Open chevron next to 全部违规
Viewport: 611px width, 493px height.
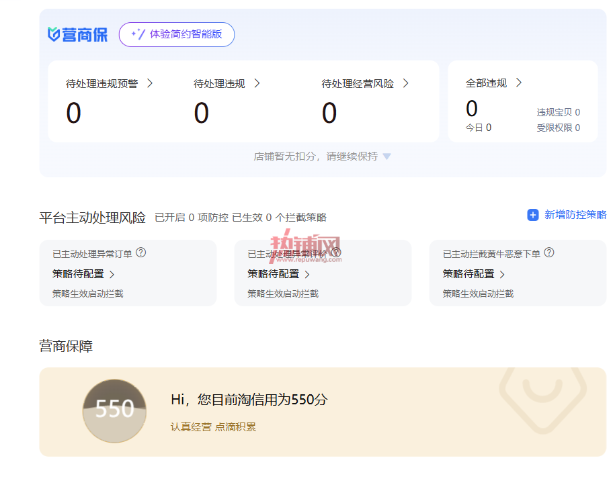point(519,83)
